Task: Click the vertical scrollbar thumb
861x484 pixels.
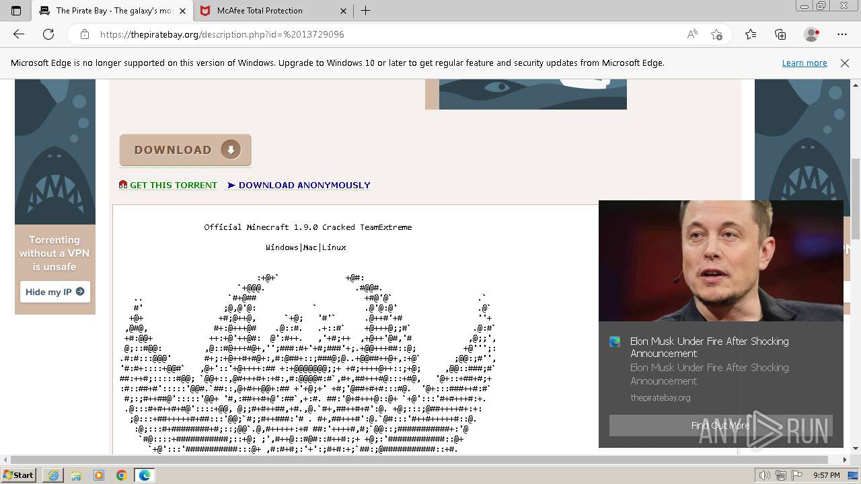Action: tap(856, 198)
